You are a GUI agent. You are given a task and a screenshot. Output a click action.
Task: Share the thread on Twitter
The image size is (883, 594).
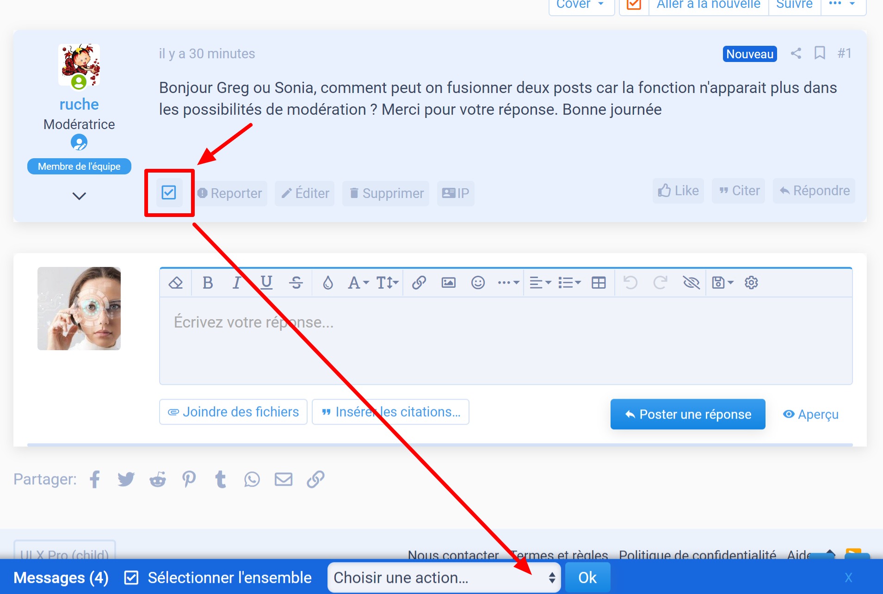pos(126,479)
